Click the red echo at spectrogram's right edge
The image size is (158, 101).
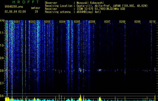(x=155, y=69)
